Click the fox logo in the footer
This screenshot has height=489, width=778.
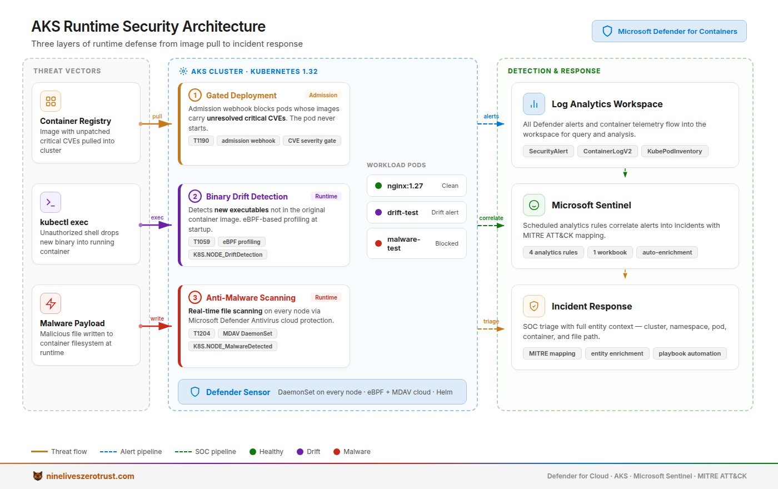coord(38,476)
